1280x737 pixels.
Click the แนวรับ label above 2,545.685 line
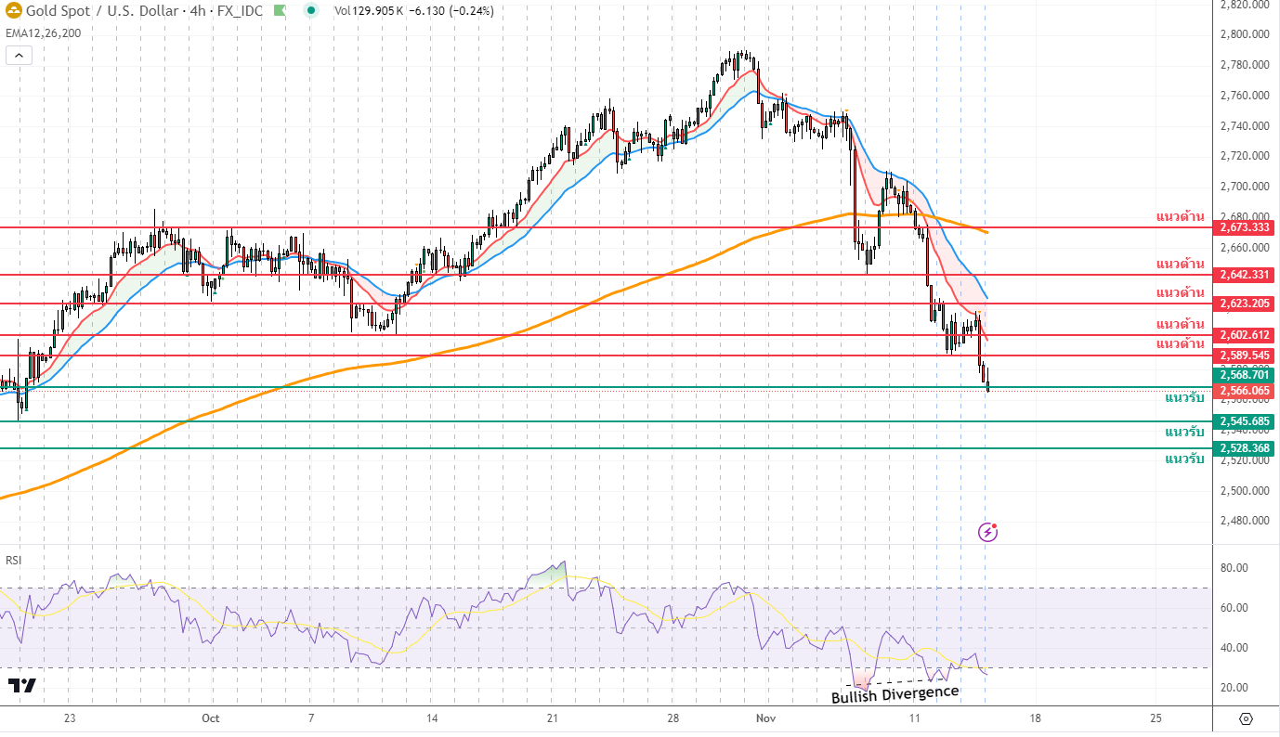[x=1184, y=397]
